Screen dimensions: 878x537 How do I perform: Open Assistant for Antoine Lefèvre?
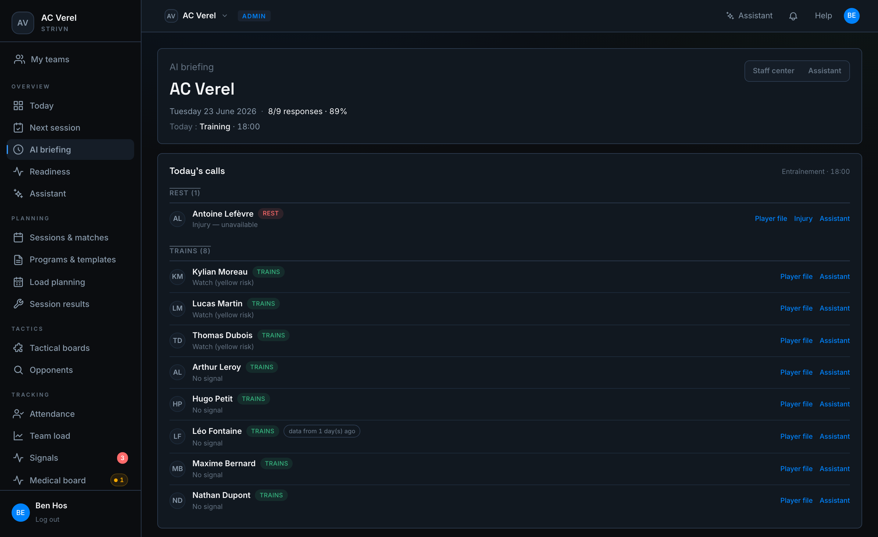(x=834, y=218)
